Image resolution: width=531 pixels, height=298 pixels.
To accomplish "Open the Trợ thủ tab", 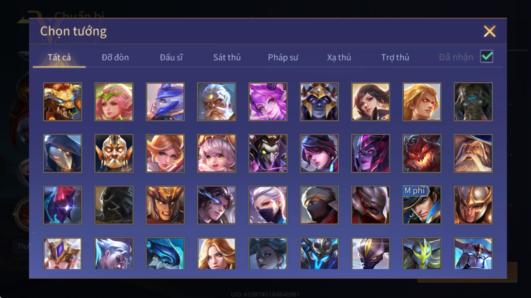I will point(395,57).
